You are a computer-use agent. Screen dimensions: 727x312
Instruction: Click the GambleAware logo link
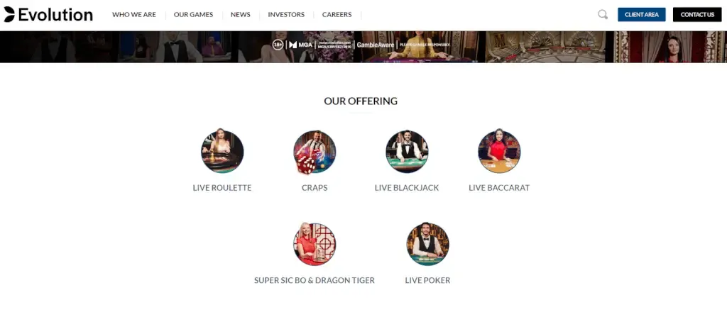pyautogui.click(x=375, y=45)
